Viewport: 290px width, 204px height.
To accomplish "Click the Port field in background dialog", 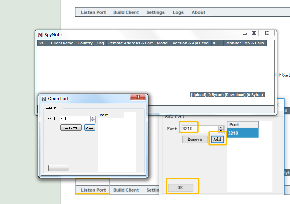I will 200,129.
